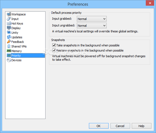Open the Input grabbed priority dropdown
Image resolution: width=156 pixels, height=133 pixels.
pos(92,19)
